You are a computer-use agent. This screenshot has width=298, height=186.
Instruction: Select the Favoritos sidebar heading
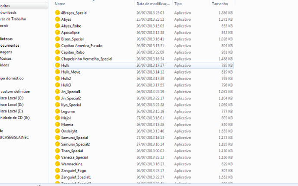[5, 6]
